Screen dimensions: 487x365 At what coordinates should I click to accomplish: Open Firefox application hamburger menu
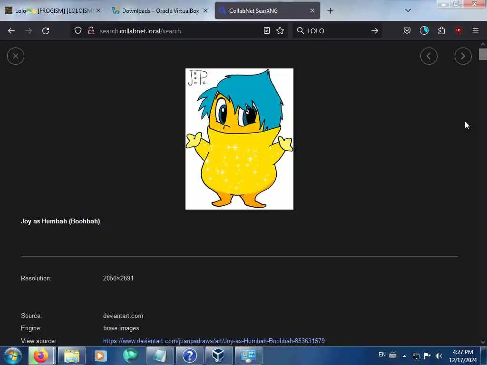(x=476, y=30)
